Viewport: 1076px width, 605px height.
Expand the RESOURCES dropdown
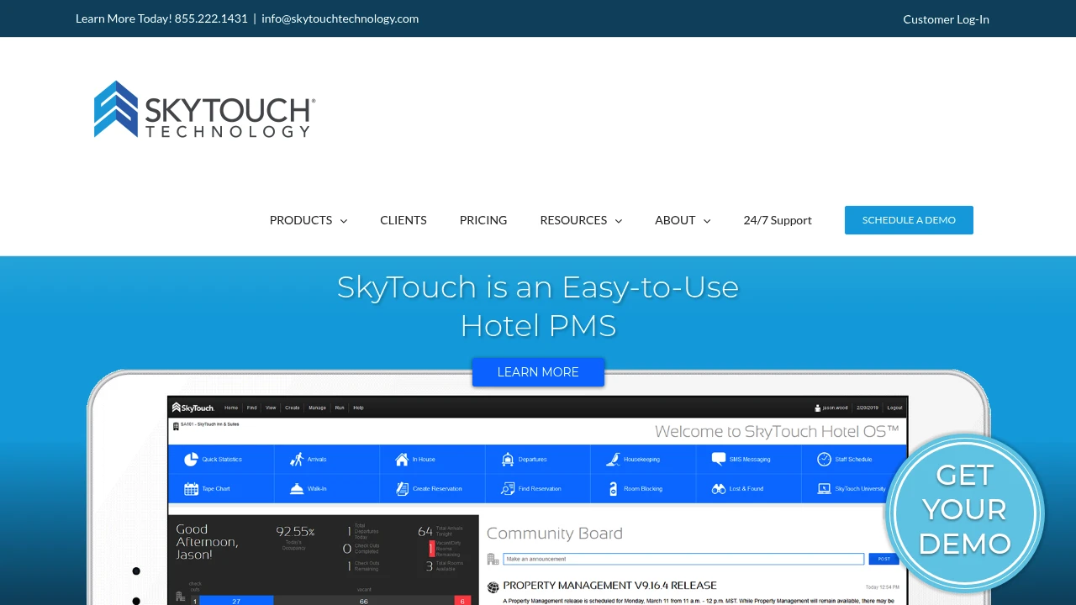(x=580, y=220)
